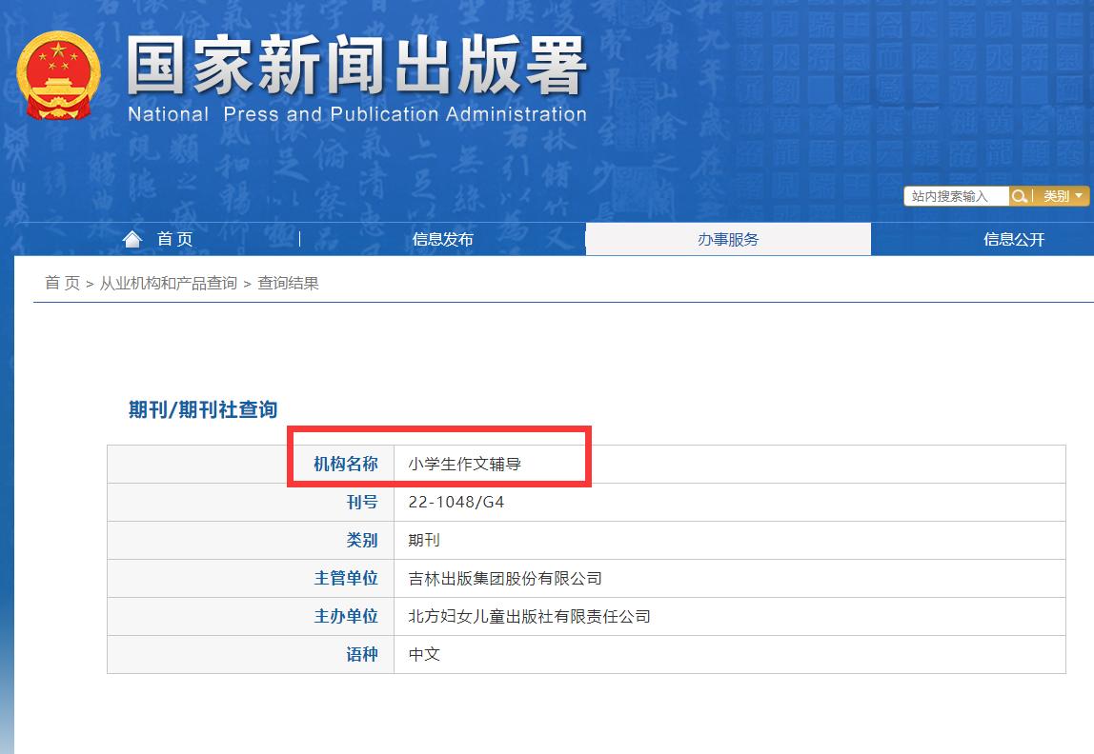Open the 信息发布 navigation tab
Image resolution: width=1094 pixels, height=754 pixels.
point(442,240)
